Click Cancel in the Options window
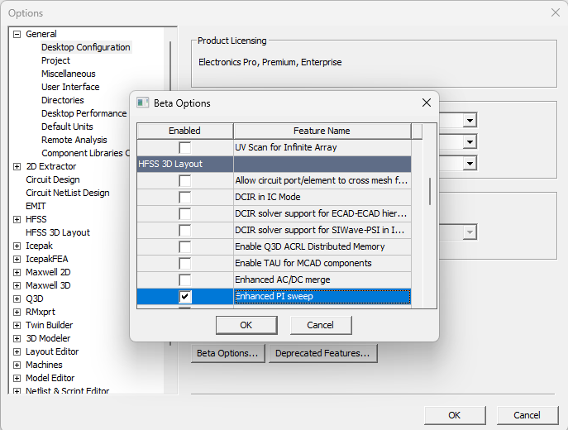 pyautogui.click(x=527, y=415)
